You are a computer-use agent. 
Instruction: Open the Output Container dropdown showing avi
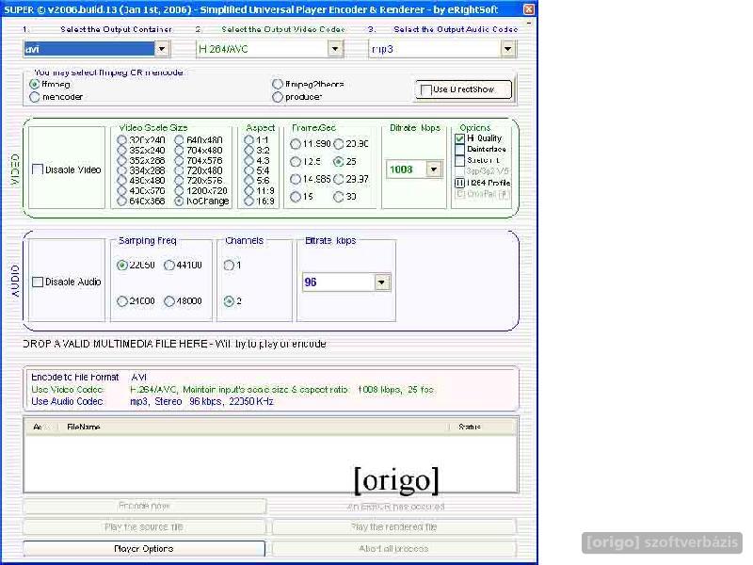point(162,49)
